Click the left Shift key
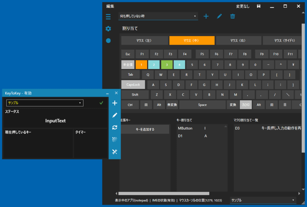The height and width of the screenshot is (207, 307). (135, 95)
